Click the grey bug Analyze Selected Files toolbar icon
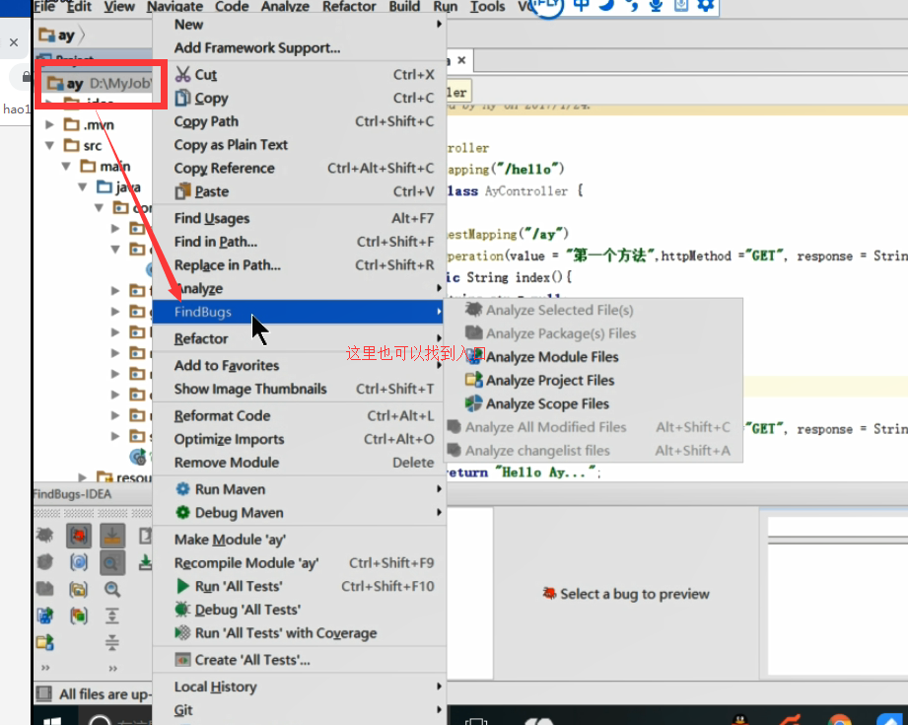The width and height of the screenshot is (908, 725). pos(44,535)
